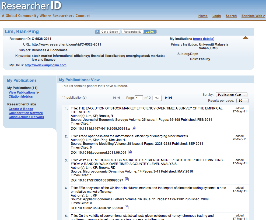Click the Get a Badge icon button
This screenshot has height=220, width=266.
pyautogui.click(x=107, y=32)
